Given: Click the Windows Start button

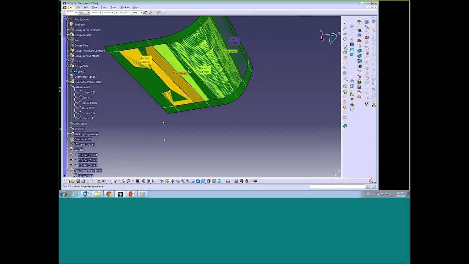Looking at the screenshot, I should [x=64, y=194].
